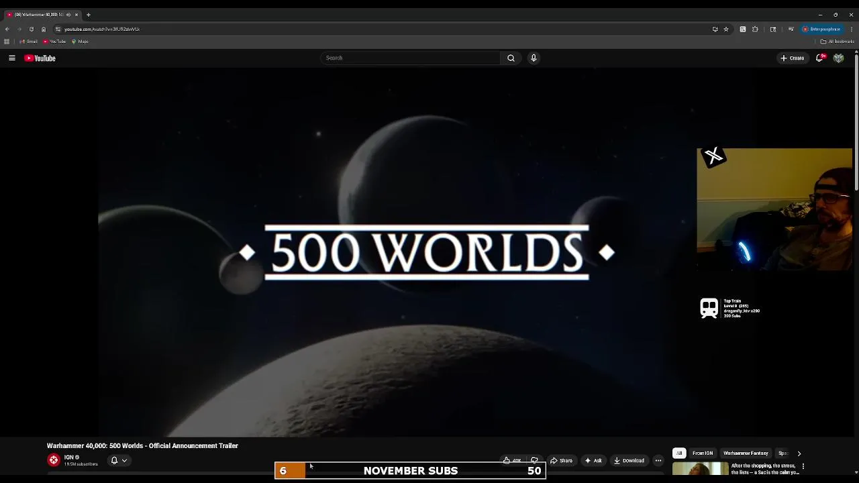Select the All filter chip
859x483 pixels.
(679, 453)
